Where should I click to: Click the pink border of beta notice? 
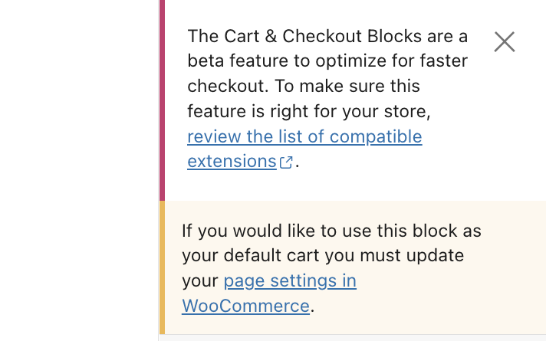click(x=162, y=100)
